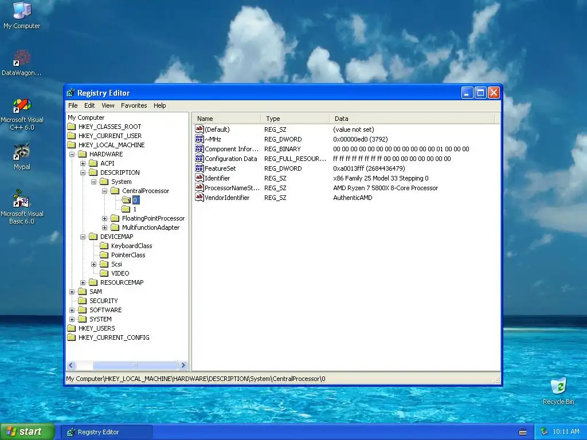Open the File menu
The image size is (587, 440).
73,105
